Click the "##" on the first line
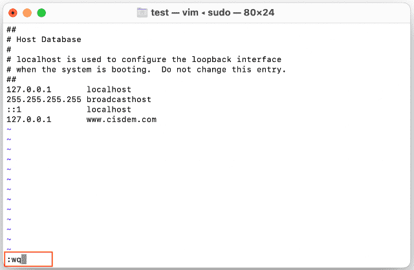Screen dimensions: 414x270 pos(11,30)
